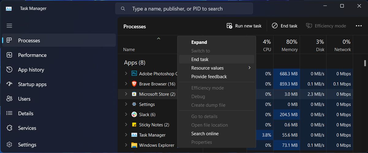This screenshot has height=153, width=368.
Task: Click the App history clock icon
Action: tap(9, 70)
